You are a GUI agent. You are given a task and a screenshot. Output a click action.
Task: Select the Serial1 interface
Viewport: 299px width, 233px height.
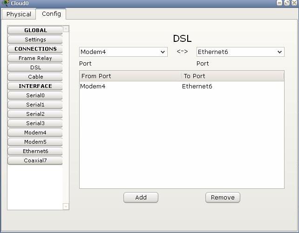point(35,105)
